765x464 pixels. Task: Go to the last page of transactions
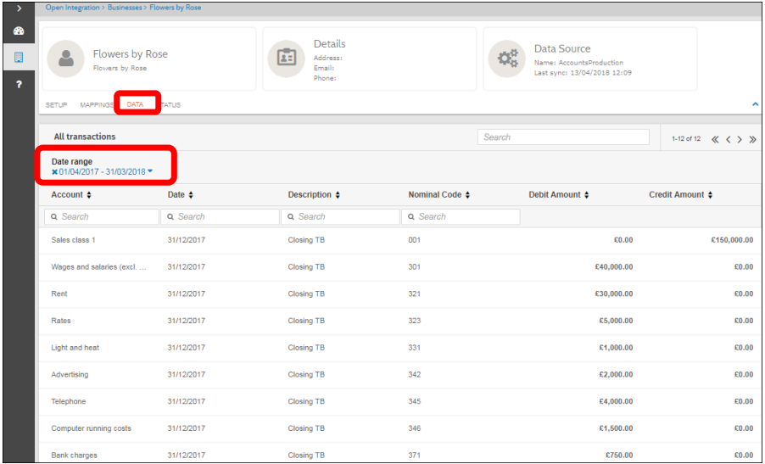pos(753,140)
